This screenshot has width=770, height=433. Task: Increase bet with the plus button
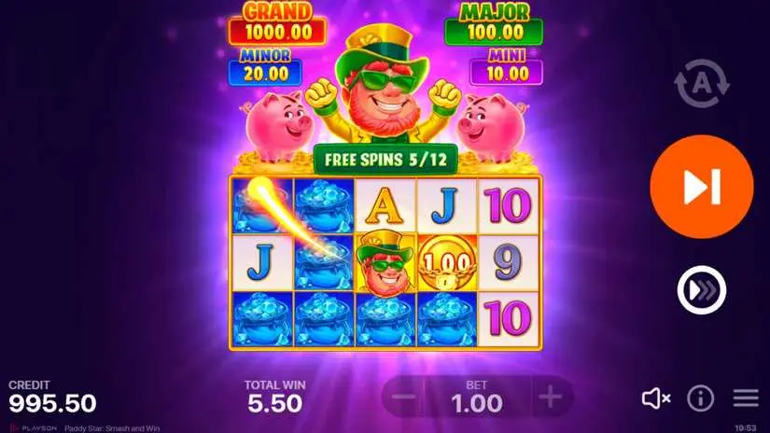click(551, 397)
